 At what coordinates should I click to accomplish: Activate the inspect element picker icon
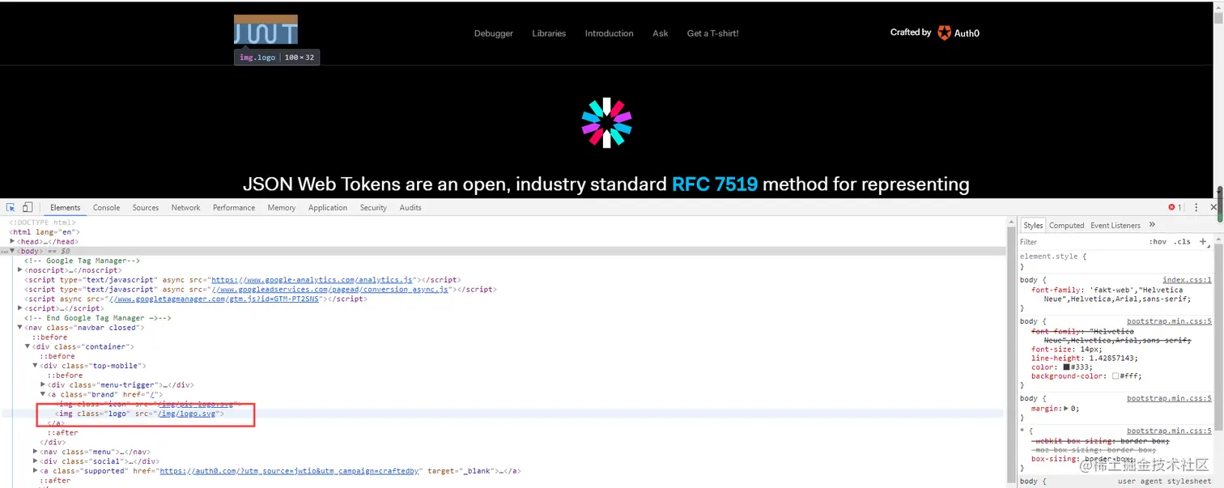11,207
